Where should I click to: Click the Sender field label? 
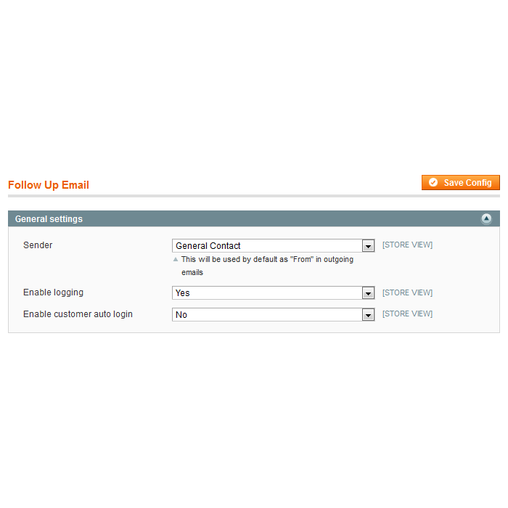pos(38,245)
